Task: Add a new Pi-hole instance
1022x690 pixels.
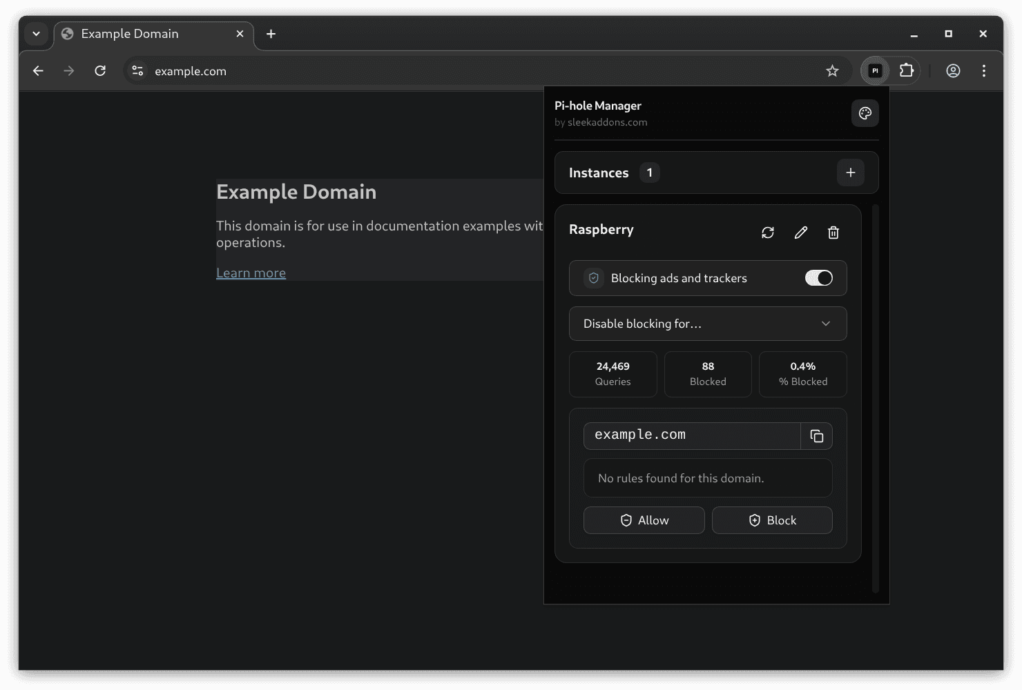Action: point(850,172)
